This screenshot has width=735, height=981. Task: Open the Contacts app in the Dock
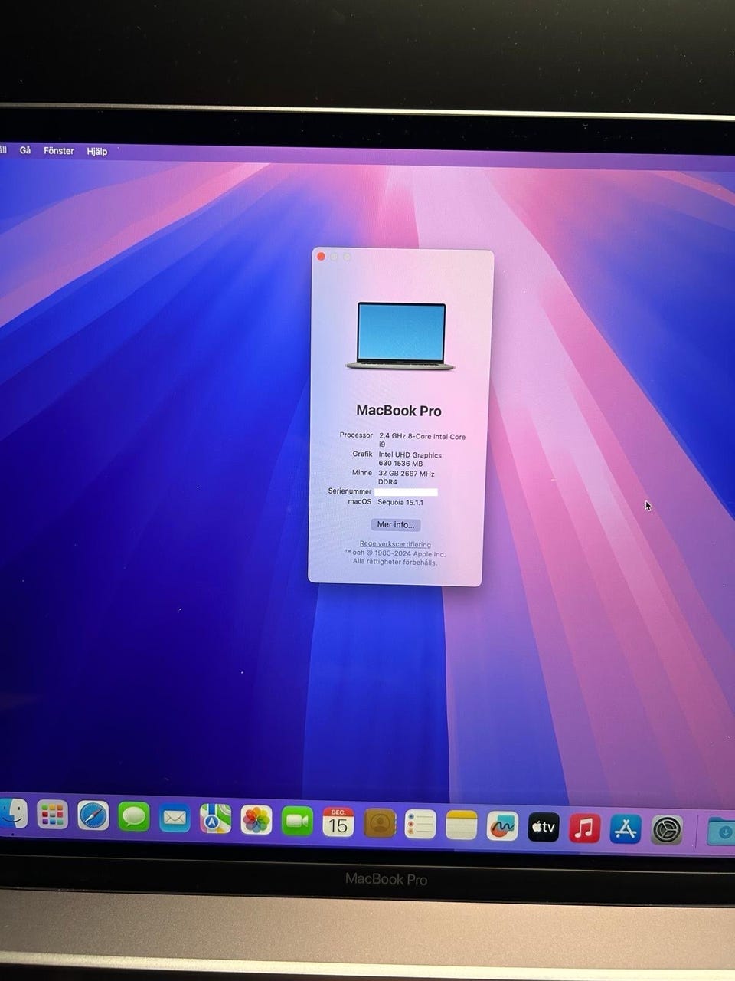point(380,823)
